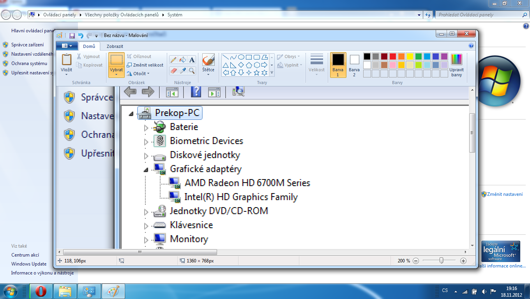Image resolution: width=530 pixels, height=299 pixels.
Task: Click the Vložit clipboard icon
Action: click(x=67, y=60)
